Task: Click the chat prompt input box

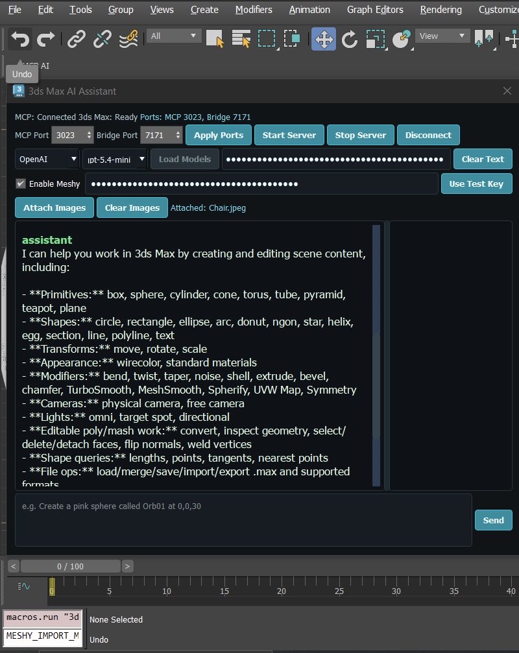Action: click(243, 519)
